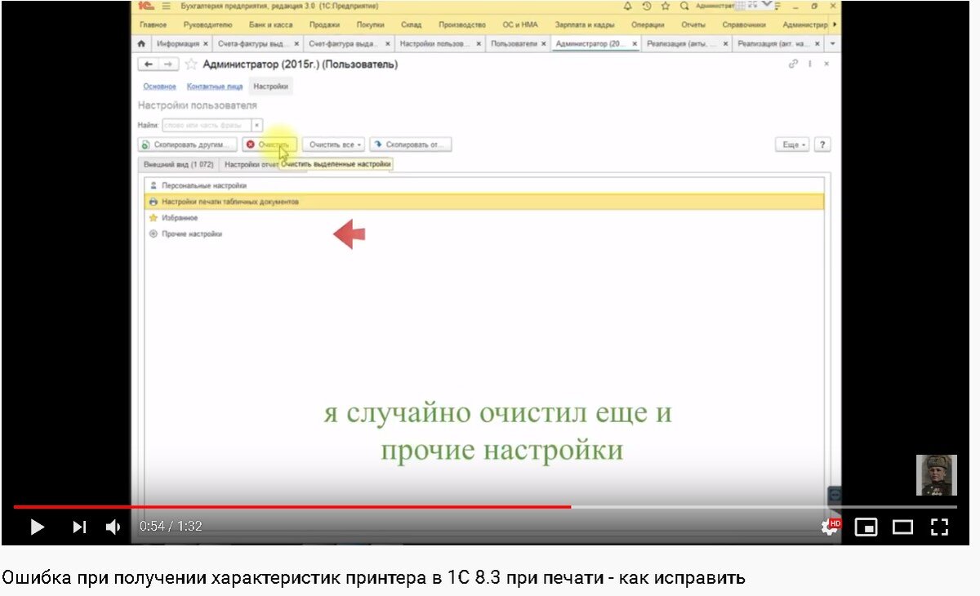Open the ОС и НМА section

point(519,24)
